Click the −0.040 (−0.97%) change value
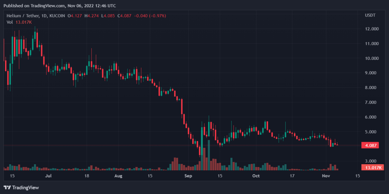 point(150,16)
